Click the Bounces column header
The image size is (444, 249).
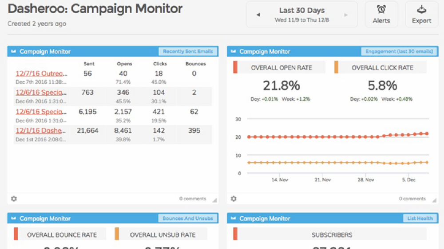pyautogui.click(x=195, y=64)
